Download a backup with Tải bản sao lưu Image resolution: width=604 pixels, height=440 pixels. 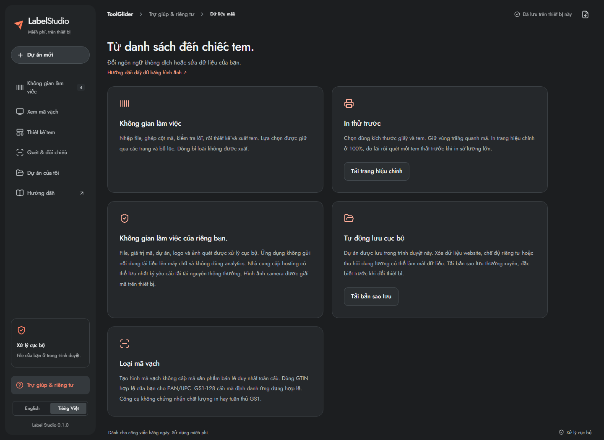coord(371,297)
